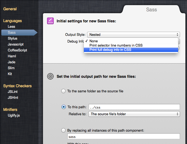This screenshot has width=187, height=144.
Task: Switch to the Sass tab header
Action: pyautogui.click(x=152, y=10)
